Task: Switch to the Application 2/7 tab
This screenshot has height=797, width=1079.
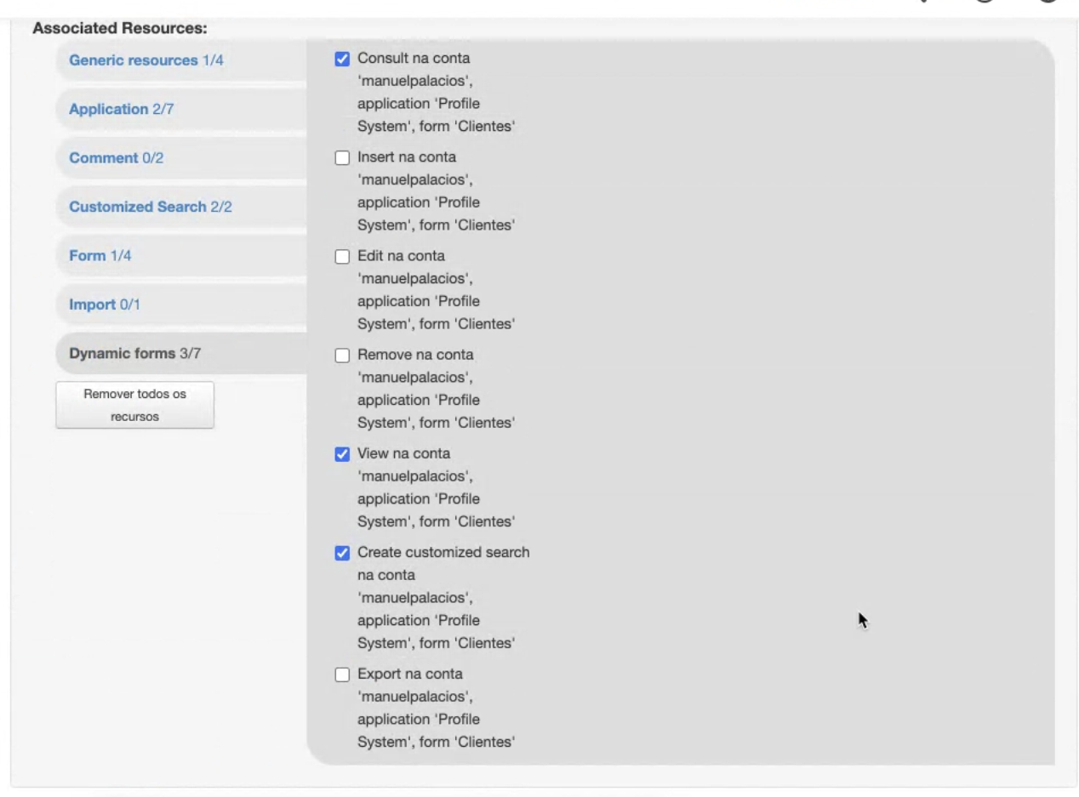Action: [x=181, y=109]
